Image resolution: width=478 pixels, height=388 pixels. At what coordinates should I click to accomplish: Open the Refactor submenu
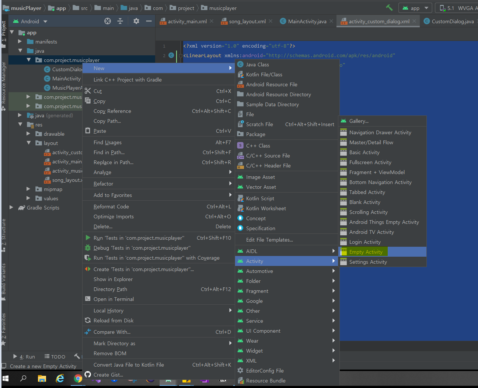[x=159, y=184]
